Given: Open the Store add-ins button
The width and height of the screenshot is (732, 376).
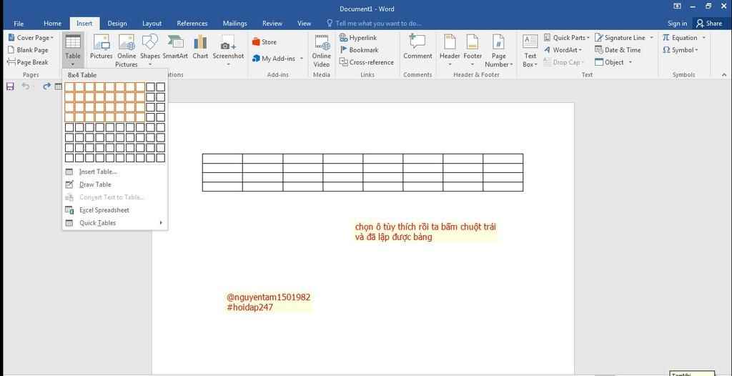Looking at the screenshot, I should [264, 42].
